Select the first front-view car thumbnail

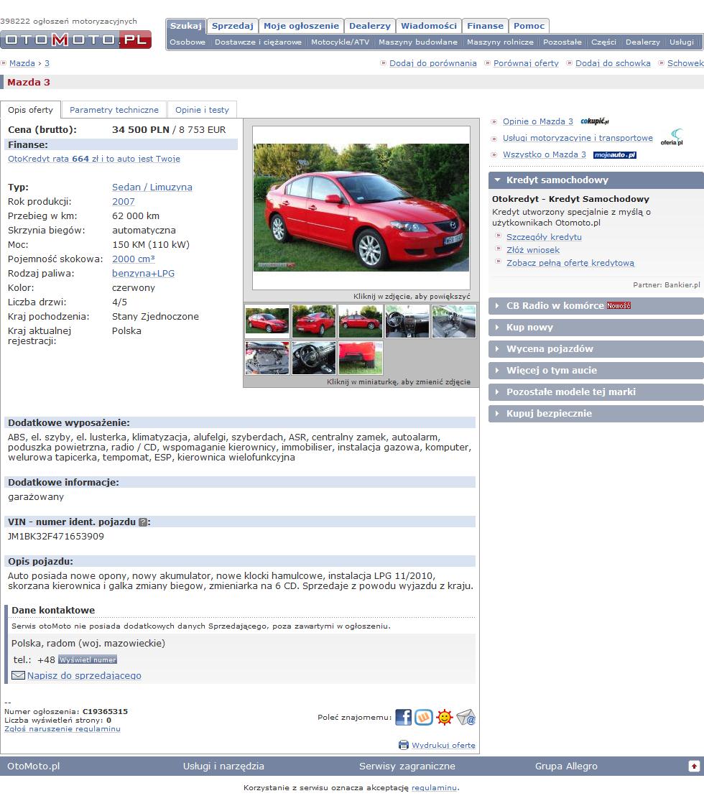267,321
